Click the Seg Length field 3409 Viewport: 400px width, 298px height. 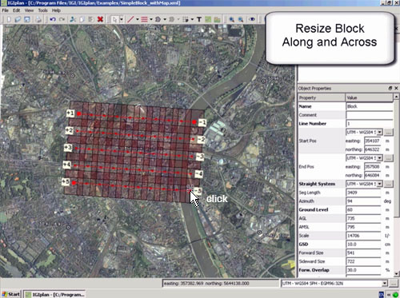coord(363,193)
